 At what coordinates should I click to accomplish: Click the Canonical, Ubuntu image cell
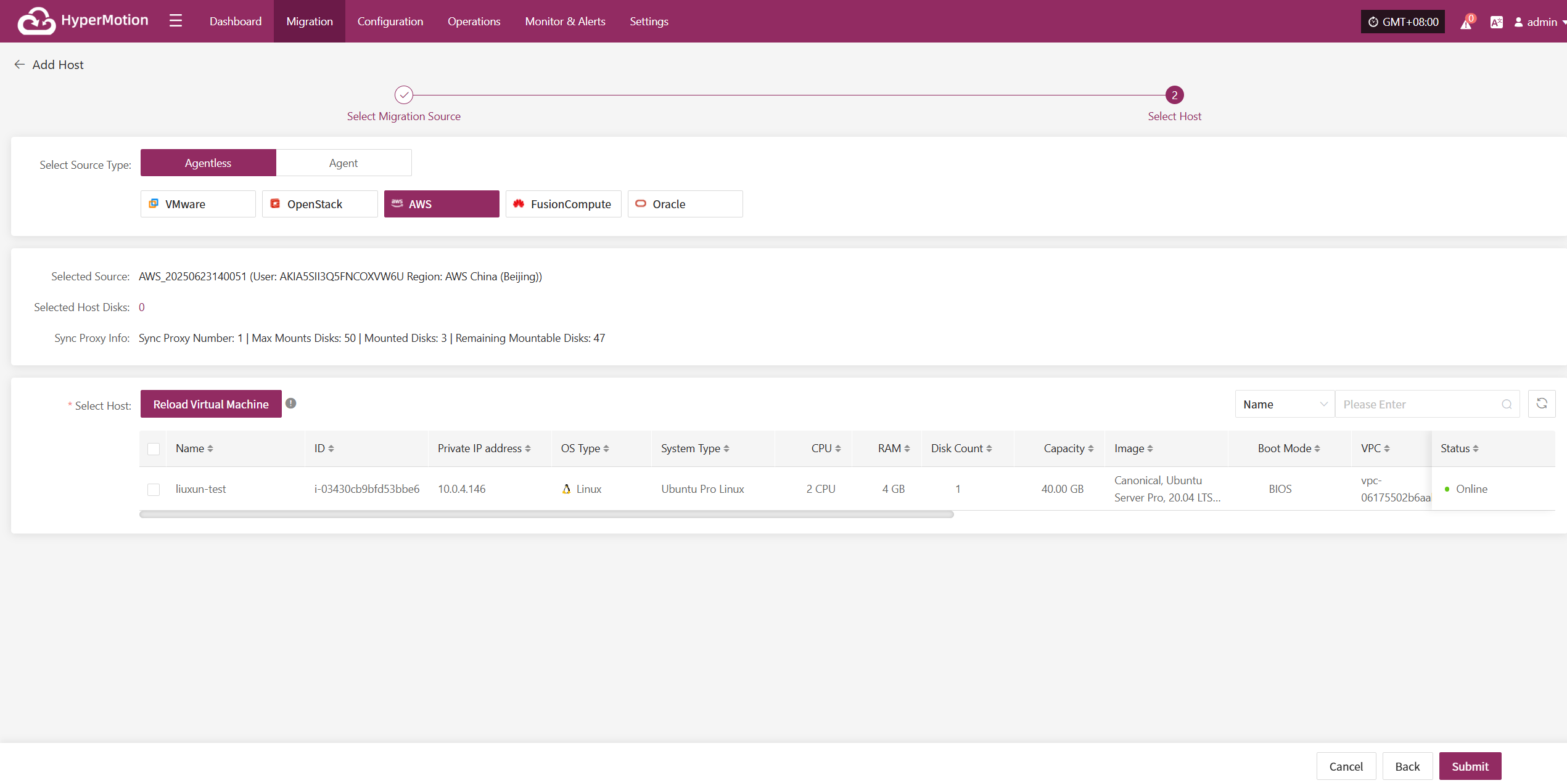click(1167, 489)
